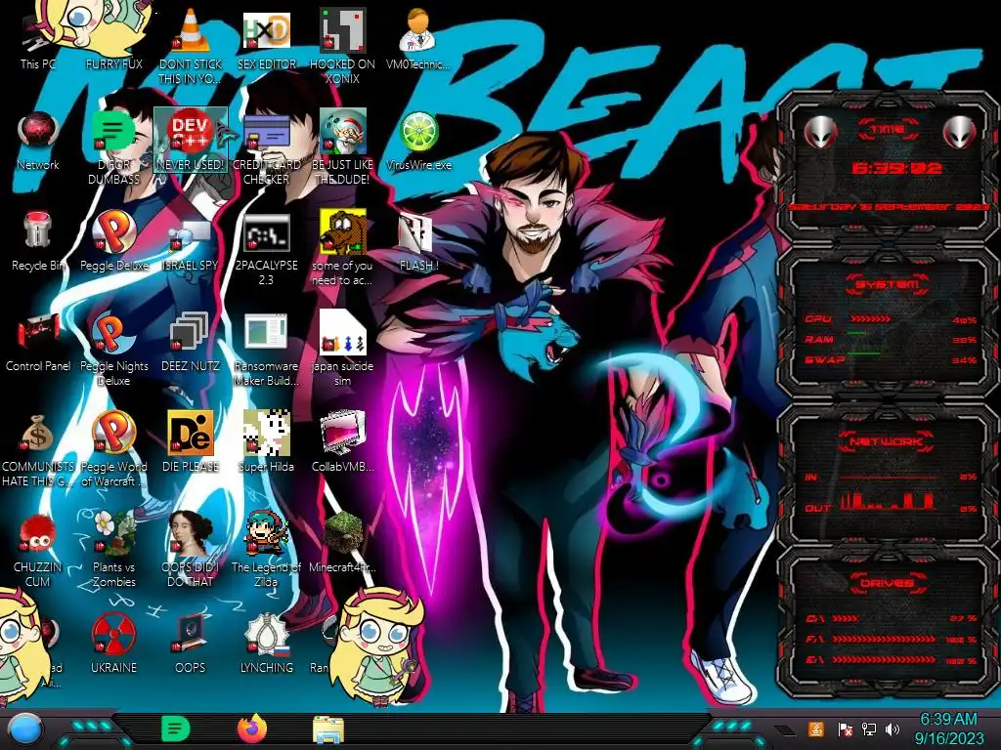This screenshot has width=1001, height=750.
Task: Open the Dev-C++ NEVER USED shortcut
Action: pos(191,141)
